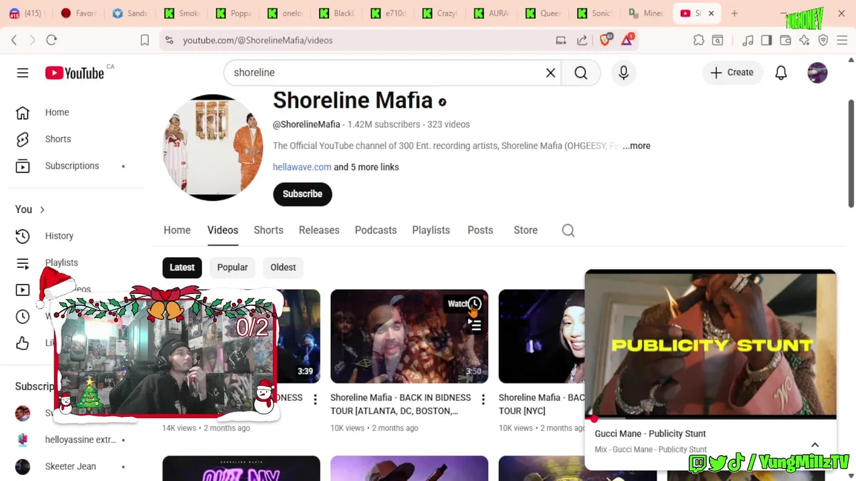Image resolution: width=856 pixels, height=481 pixels.
Task: Play the second video thumbnail, 3:50
Action: coord(409,336)
